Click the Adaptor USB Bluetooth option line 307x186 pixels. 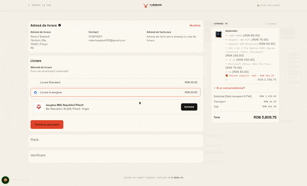(251, 44)
